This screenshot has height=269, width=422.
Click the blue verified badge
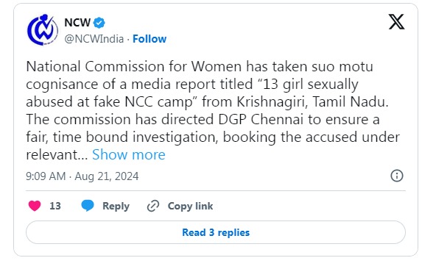coord(99,23)
